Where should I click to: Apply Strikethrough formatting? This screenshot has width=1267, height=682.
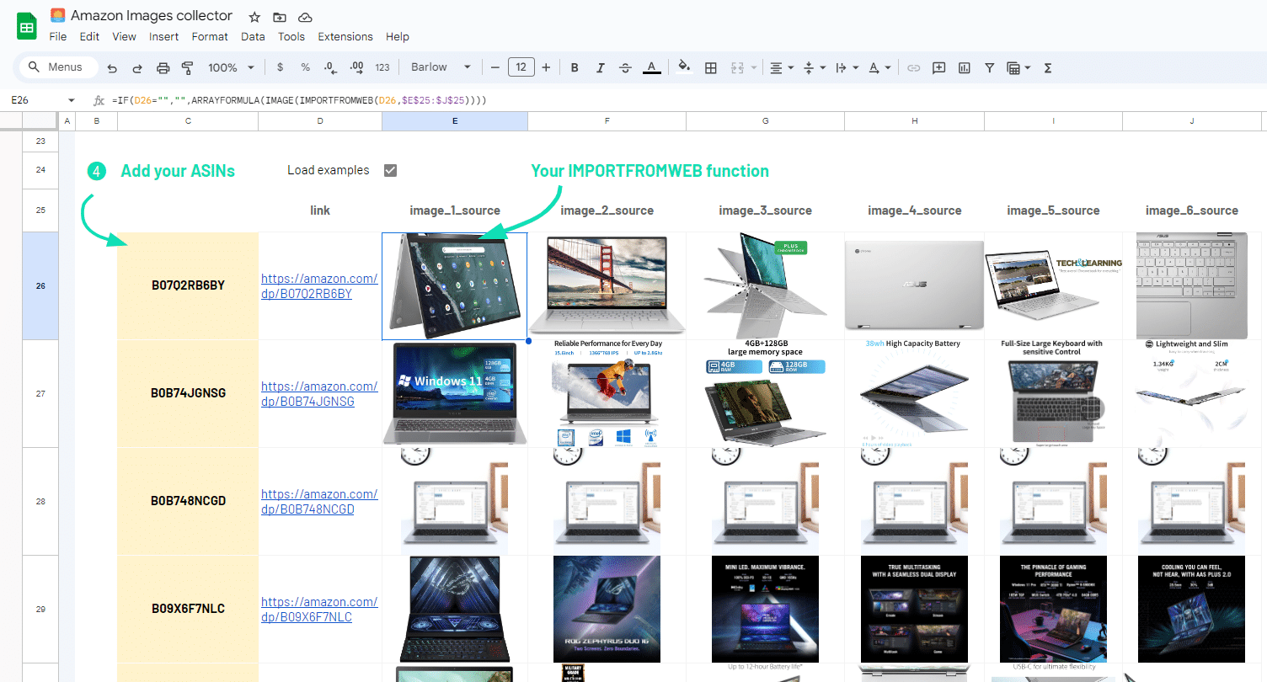pos(625,68)
